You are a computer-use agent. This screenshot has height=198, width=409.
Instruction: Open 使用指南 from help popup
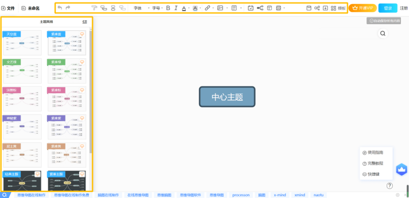(x=373, y=153)
